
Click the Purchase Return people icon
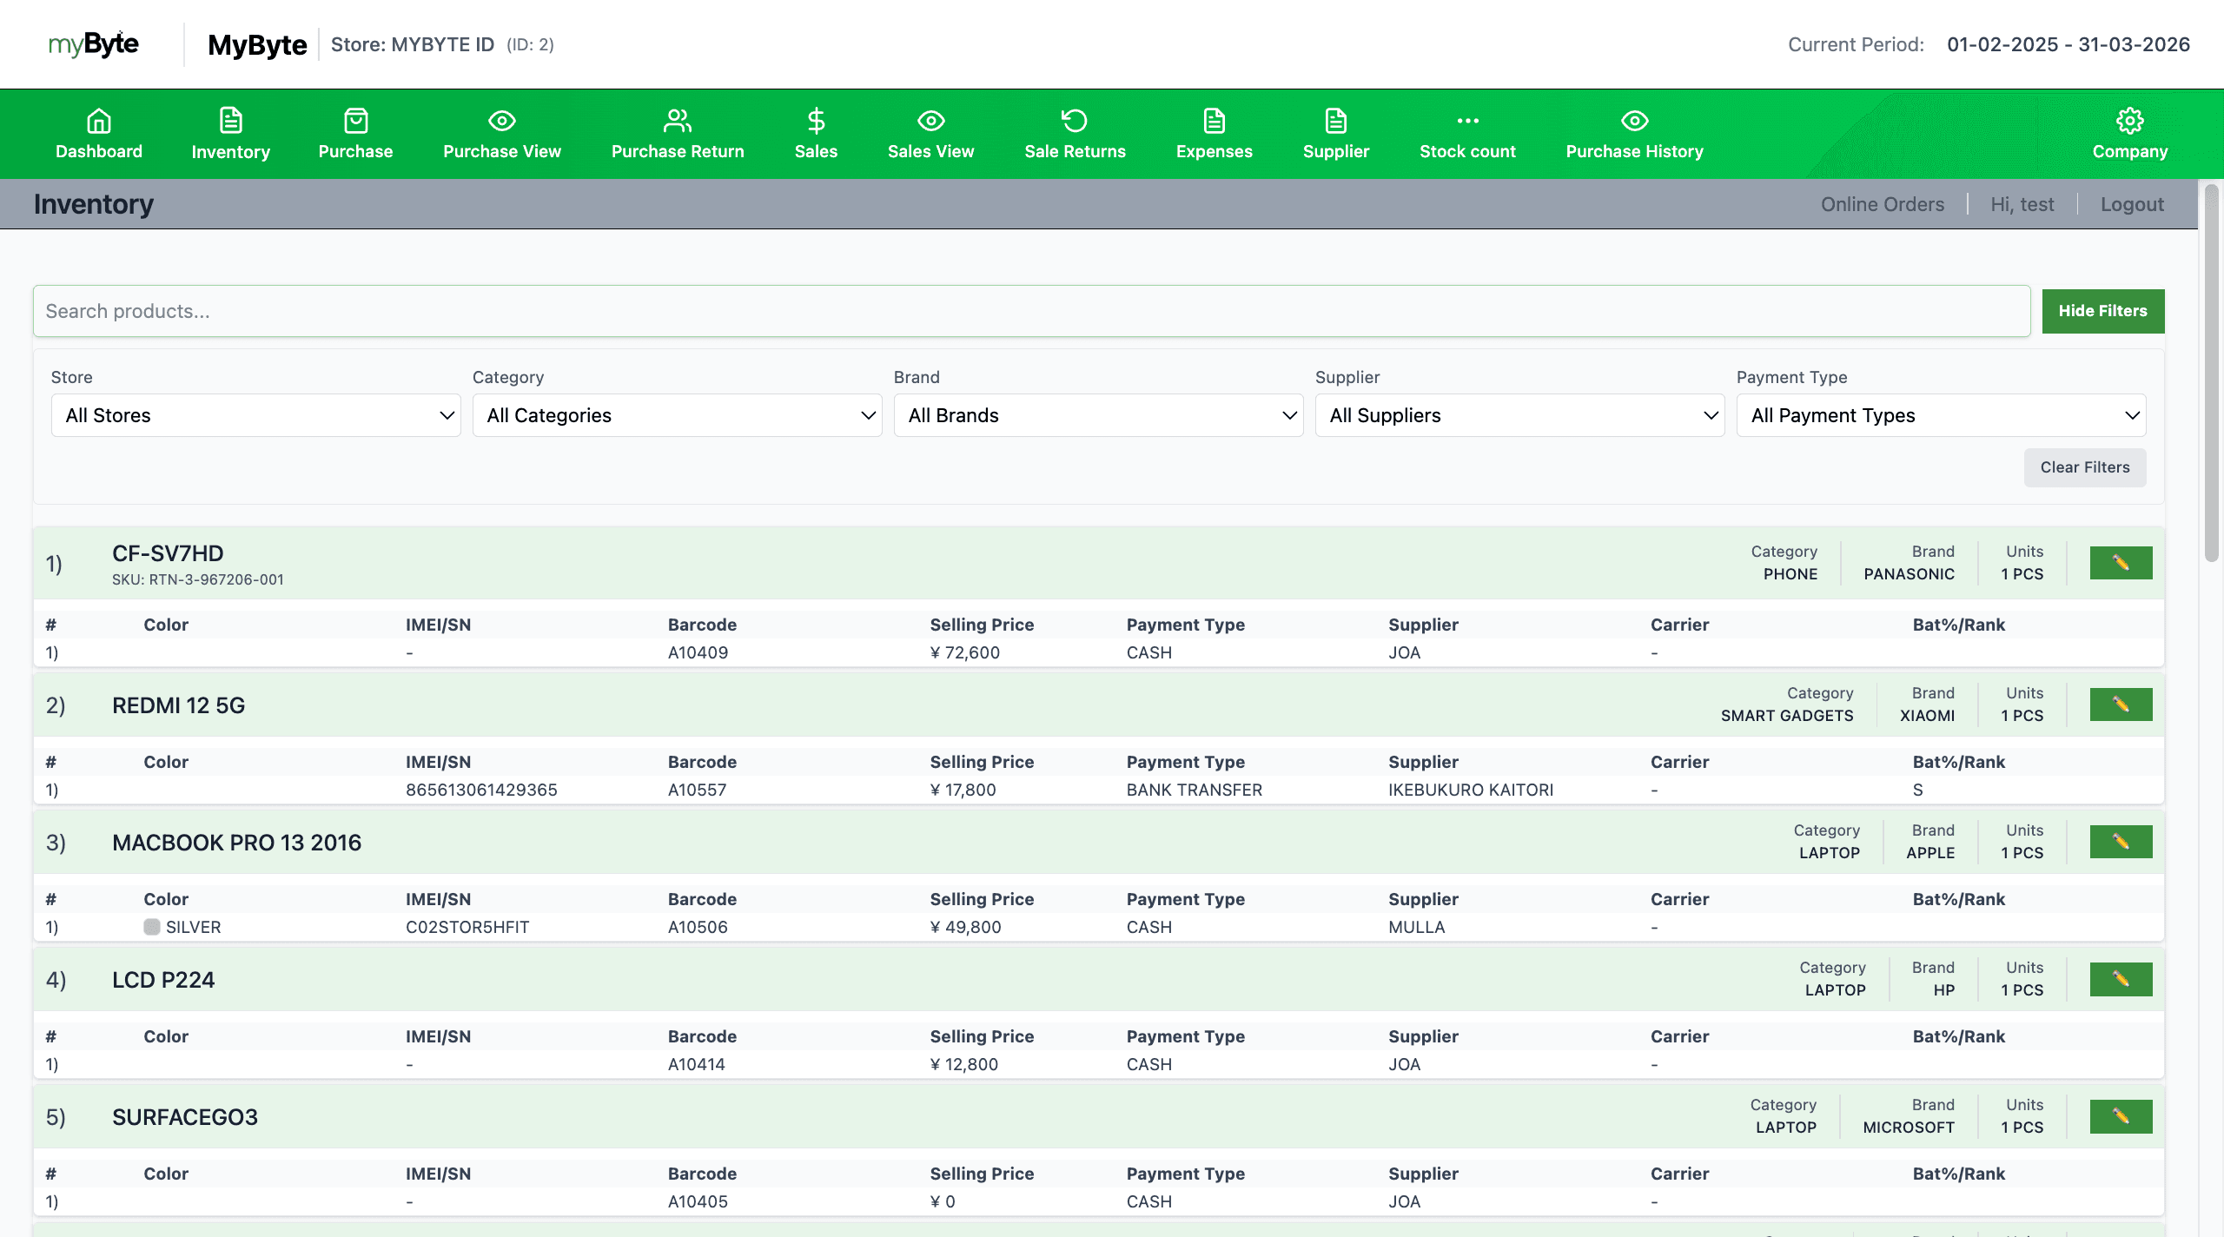(x=677, y=121)
